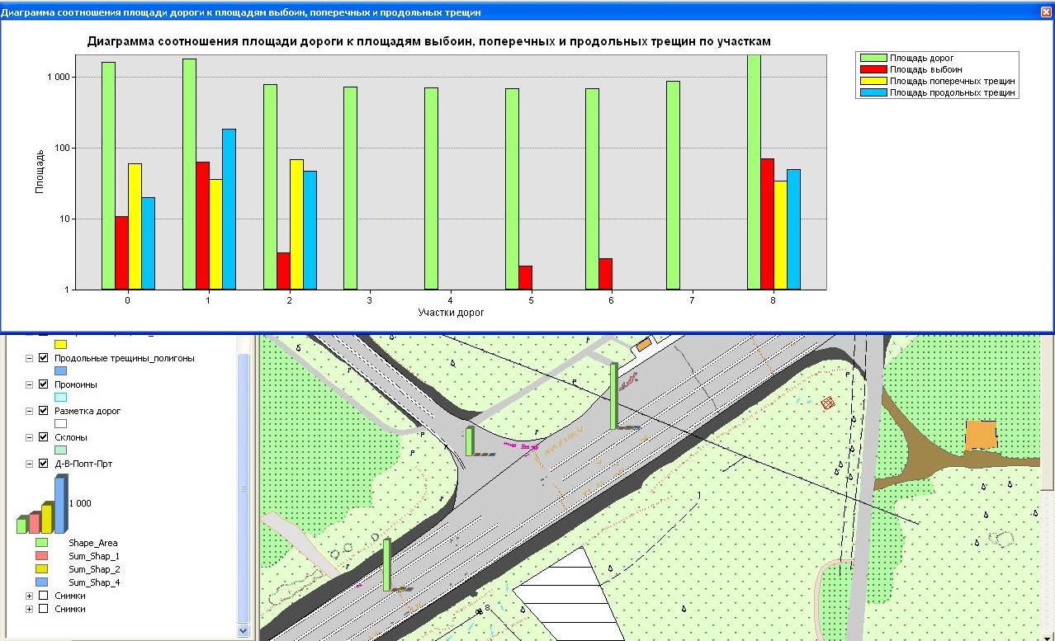Click the yellow swatch beside Площадь поперечных трещин
Viewport: 1055px width, 641px height.
[x=873, y=82]
